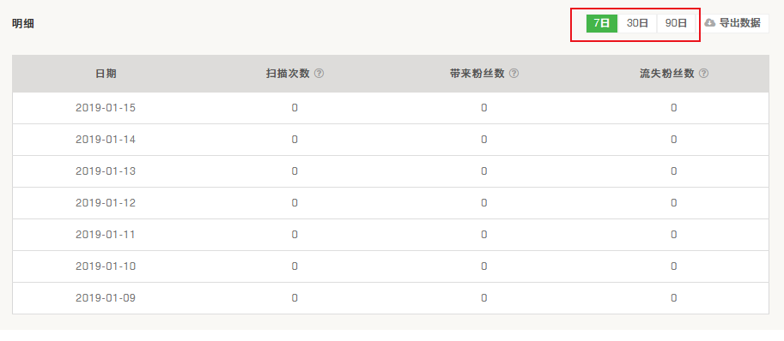The image size is (784, 341).
Task: Select the 2019-01-11 date cell
Action: (x=106, y=234)
